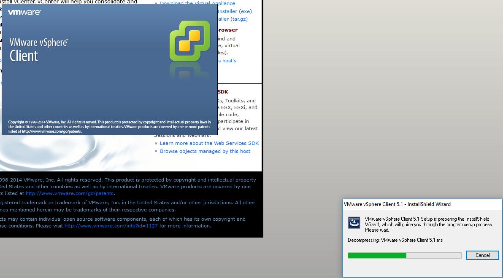
Task: Click 'Decompressing: VMware vSphere Client 5.1.msi' text
Action: pyautogui.click(x=395, y=240)
